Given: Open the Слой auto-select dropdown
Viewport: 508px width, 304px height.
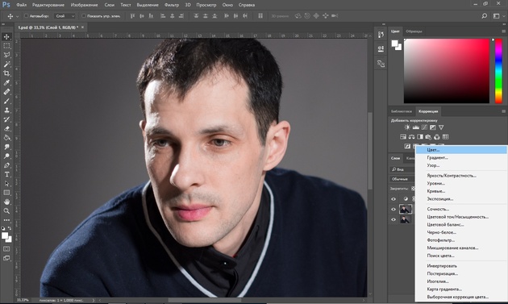Looking at the screenshot, I should [x=65, y=16].
